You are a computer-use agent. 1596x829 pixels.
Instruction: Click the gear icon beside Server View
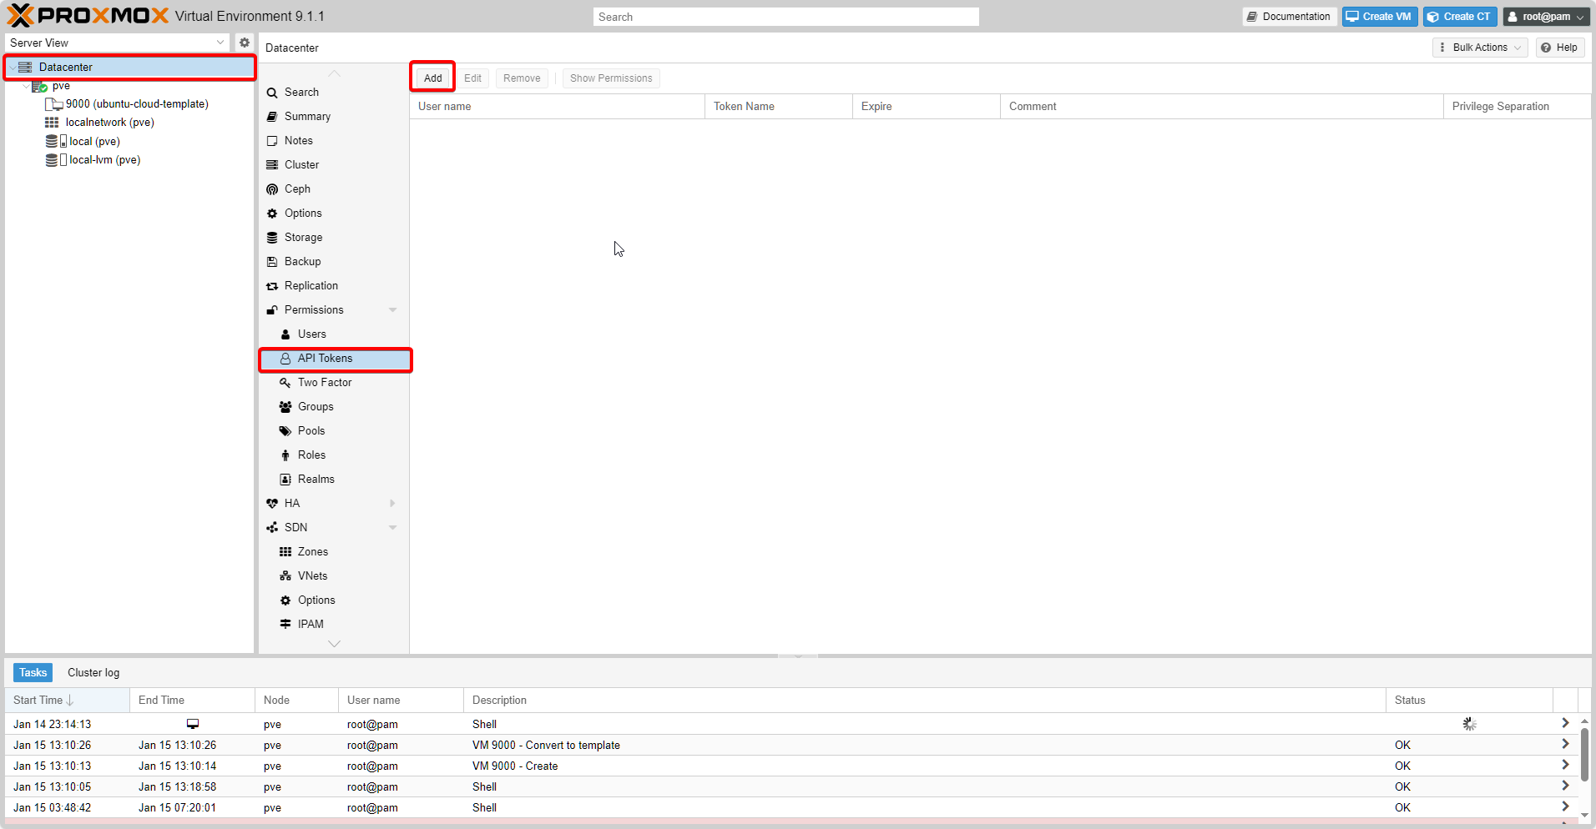pyautogui.click(x=244, y=43)
